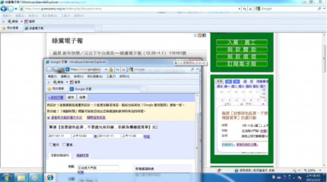Open the View (檢視) menu in the main window
The width and height of the screenshot is (327, 182).
coord(33,16)
